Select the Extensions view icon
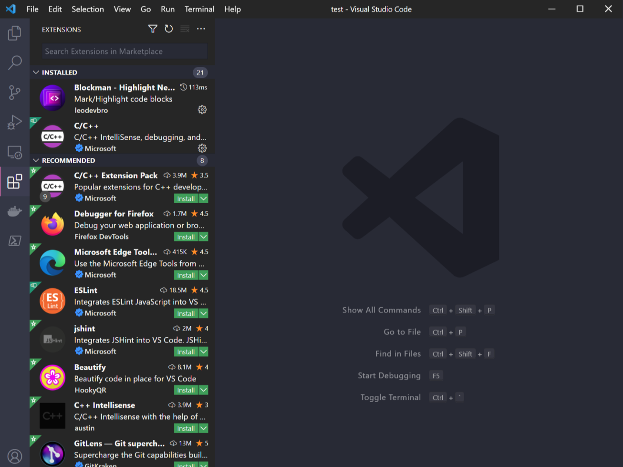Screen dimensions: 623x467 15,181
